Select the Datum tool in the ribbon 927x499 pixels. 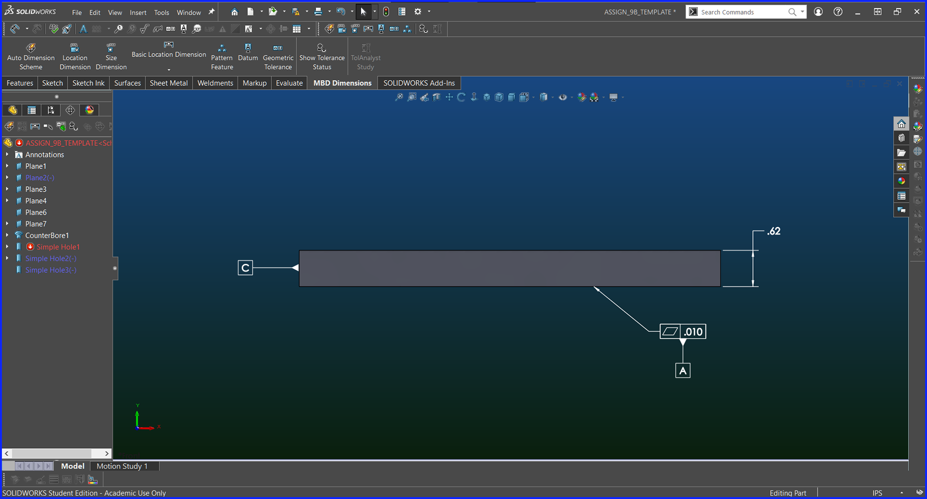(248, 52)
